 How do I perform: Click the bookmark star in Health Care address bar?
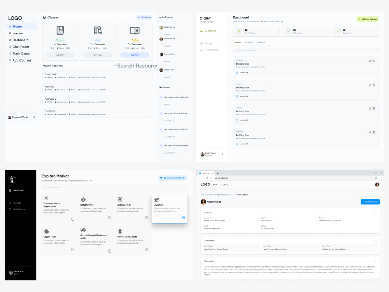(376, 178)
